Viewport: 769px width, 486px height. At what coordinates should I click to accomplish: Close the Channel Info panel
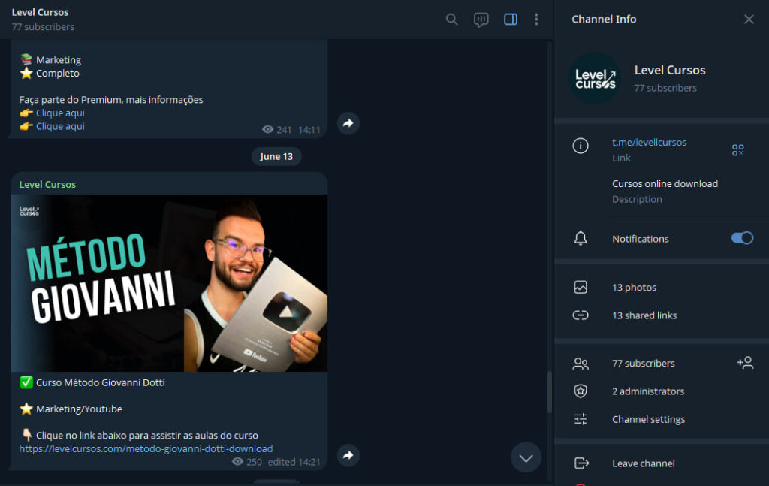749,19
